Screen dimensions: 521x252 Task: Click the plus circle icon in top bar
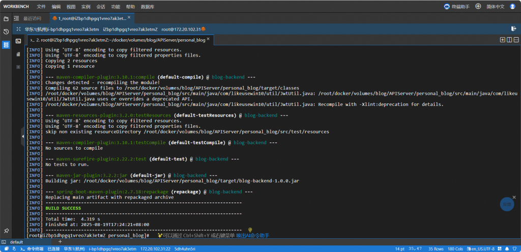[478, 7]
